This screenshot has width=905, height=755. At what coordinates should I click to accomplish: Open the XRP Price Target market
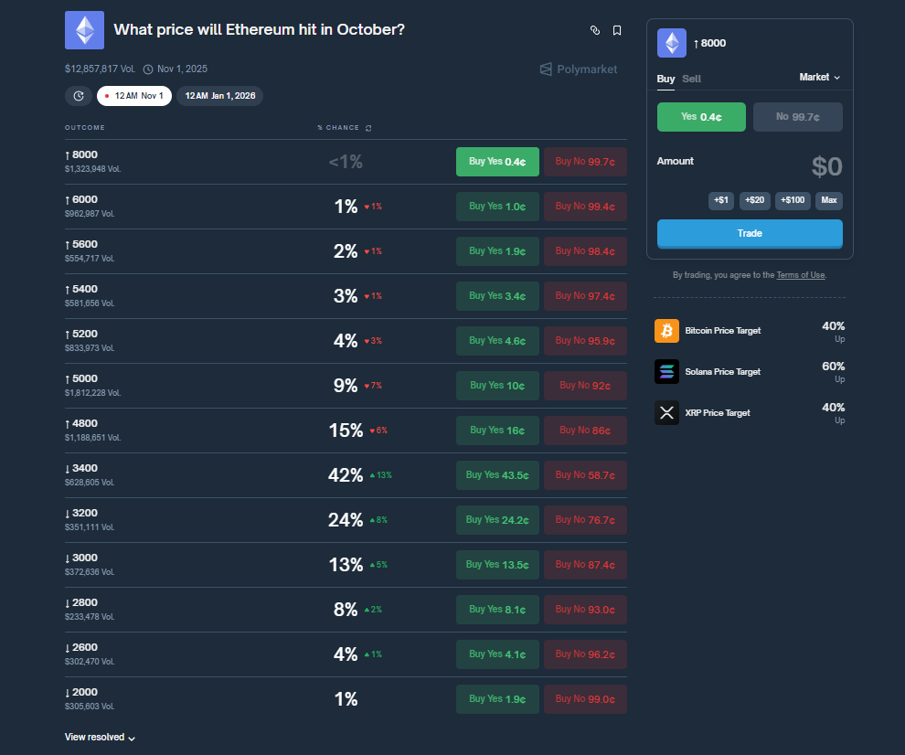coord(717,413)
